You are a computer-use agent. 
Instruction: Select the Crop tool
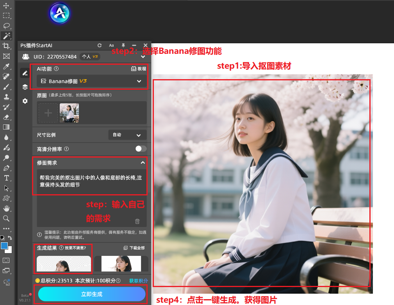(x=6, y=47)
